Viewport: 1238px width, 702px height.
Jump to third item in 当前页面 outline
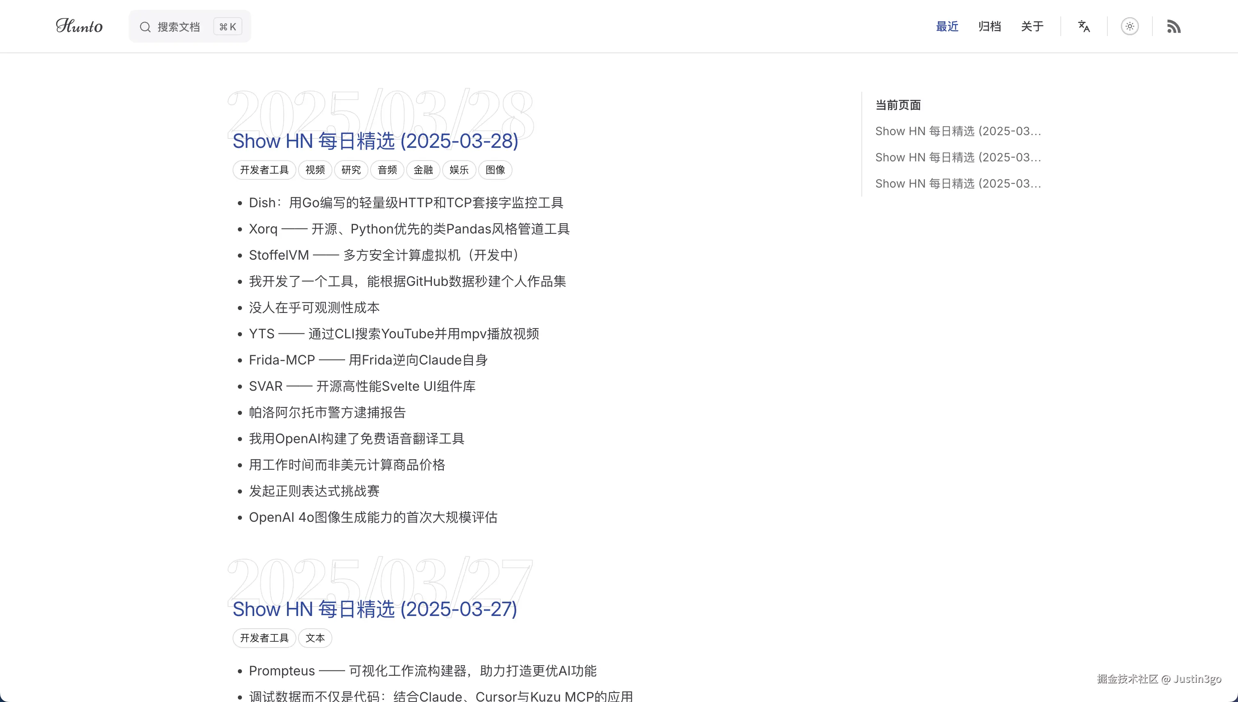click(x=958, y=184)
